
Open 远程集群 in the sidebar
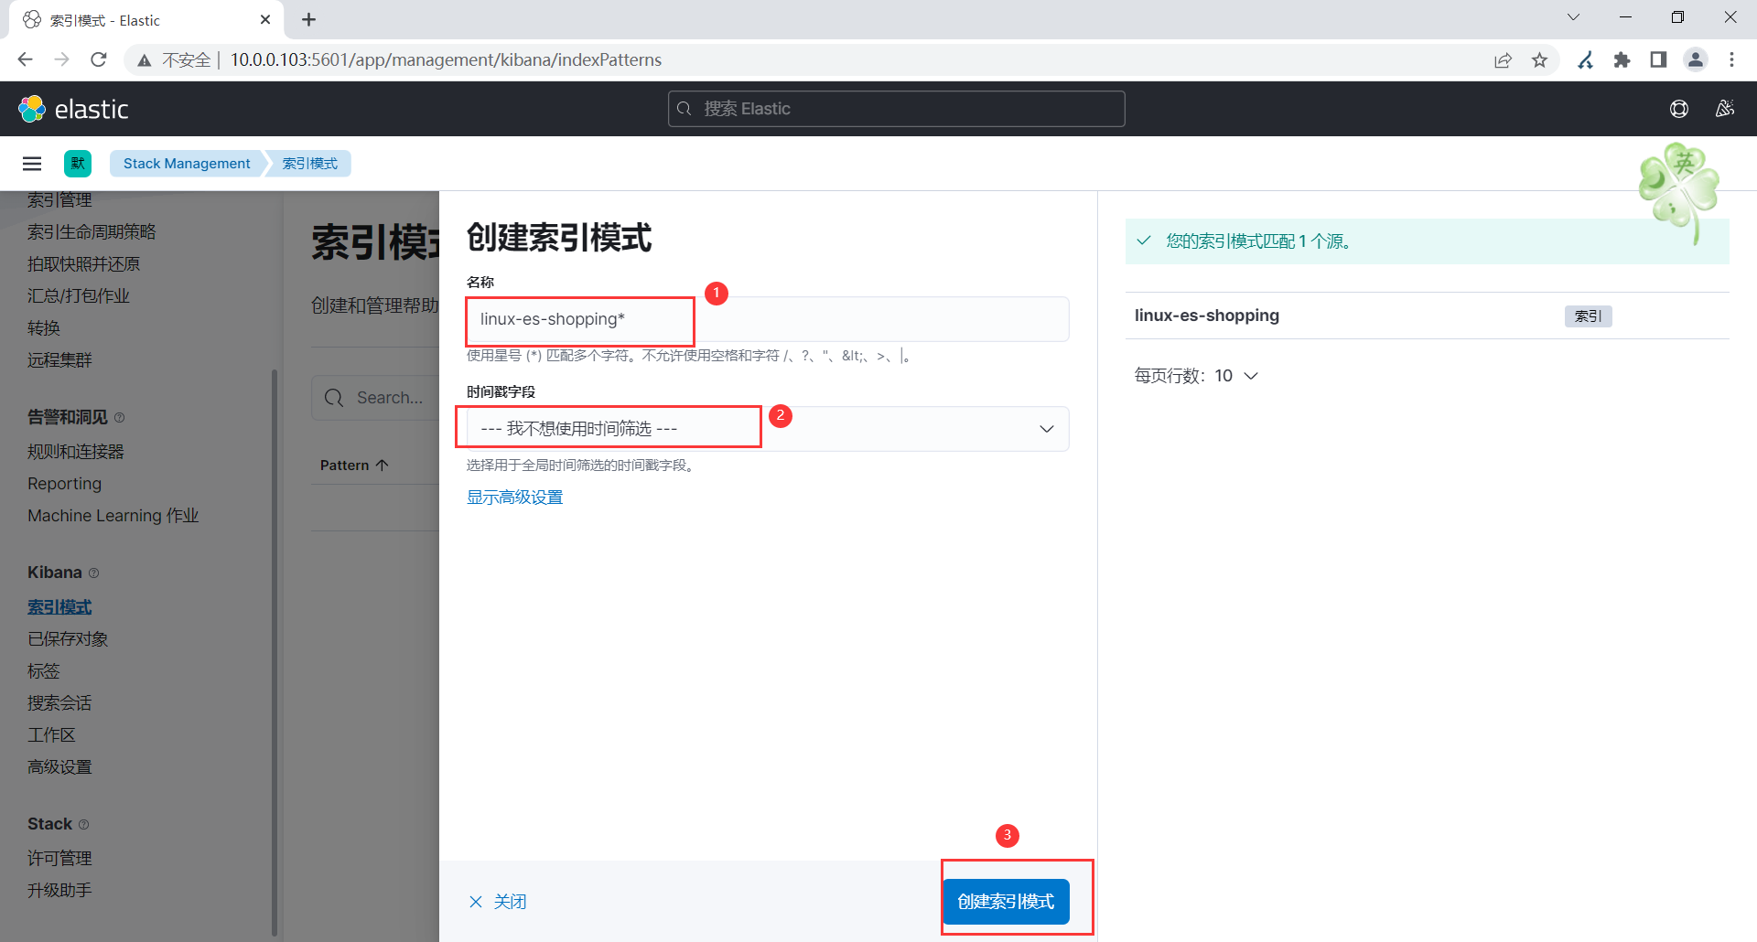click(59, 360)
